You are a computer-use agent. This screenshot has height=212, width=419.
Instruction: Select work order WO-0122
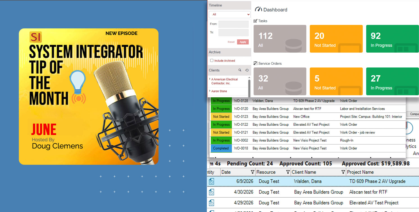coord(241,124)
